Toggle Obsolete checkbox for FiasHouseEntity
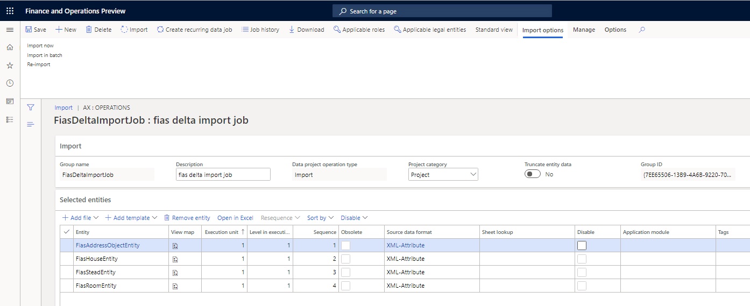750x306 pixels. pyautogui.click(x=345, y=259)
